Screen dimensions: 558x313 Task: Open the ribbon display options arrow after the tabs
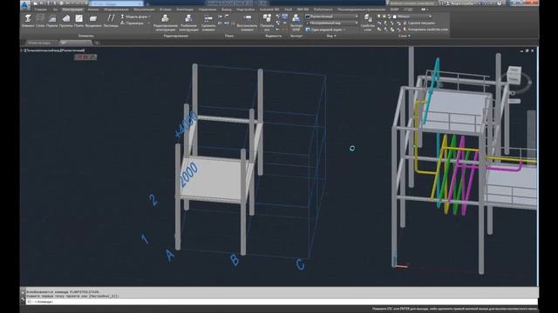pos(425,10)
